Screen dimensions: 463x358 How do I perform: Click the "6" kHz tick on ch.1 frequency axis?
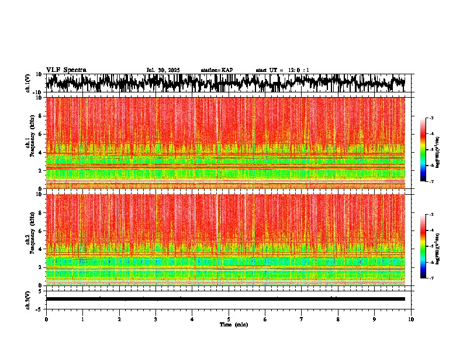pyautogui.click(x=40, y=134)
